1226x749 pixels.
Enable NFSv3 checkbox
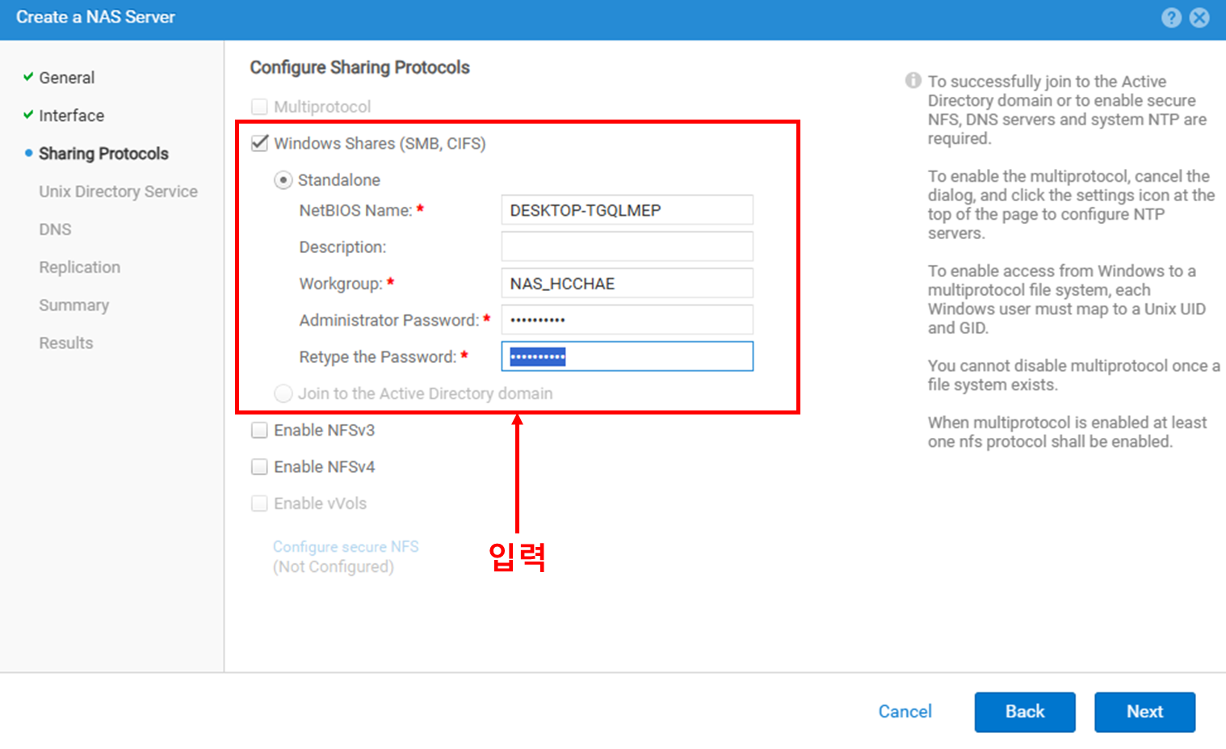point(259,430)
